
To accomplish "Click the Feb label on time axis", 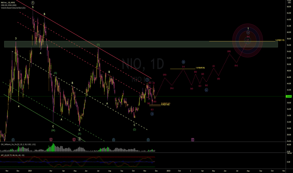I will click(180, 171).
